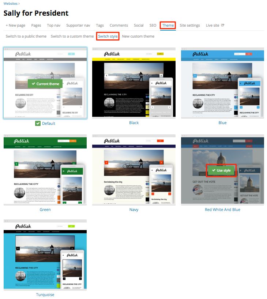Choose the Turquoise style thumbnail

point(45,255)
